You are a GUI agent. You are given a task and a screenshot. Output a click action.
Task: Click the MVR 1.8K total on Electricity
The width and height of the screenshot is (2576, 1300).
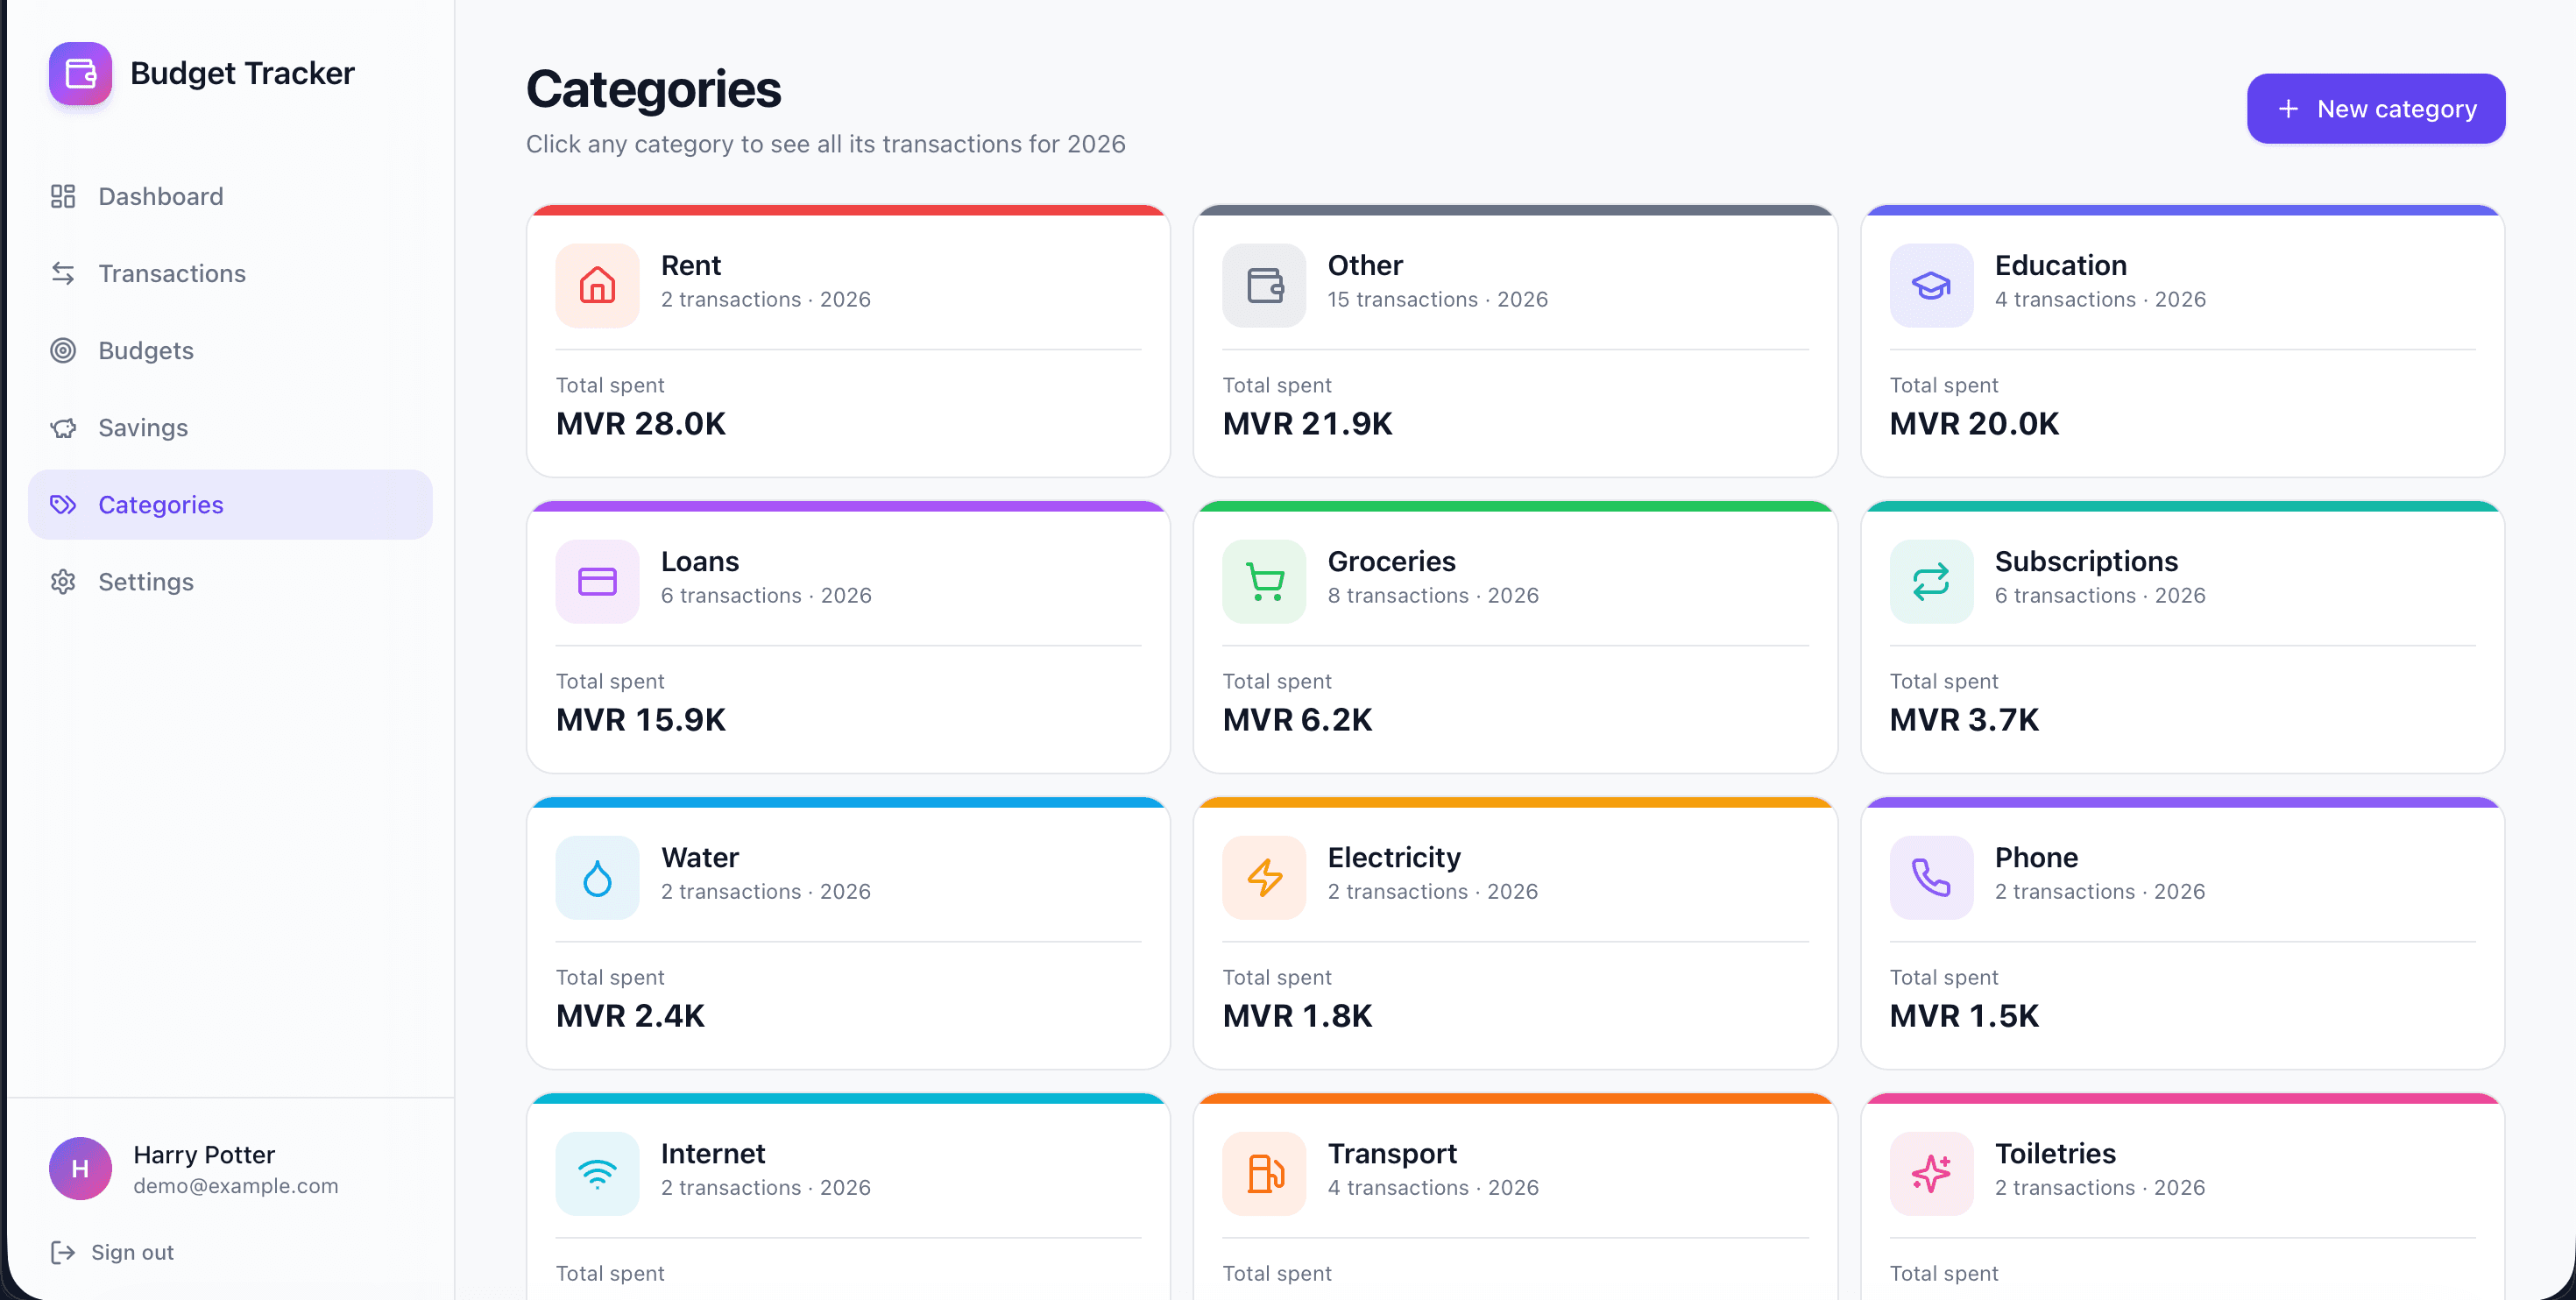[1297, 1015]
